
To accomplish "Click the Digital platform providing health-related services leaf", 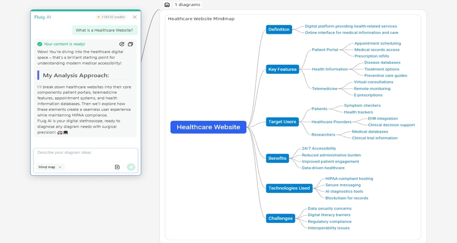I will [351, 26].
